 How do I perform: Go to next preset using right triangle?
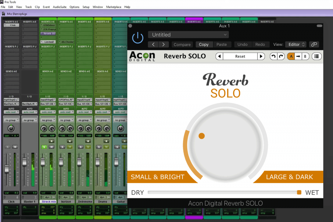click(261, 56)
